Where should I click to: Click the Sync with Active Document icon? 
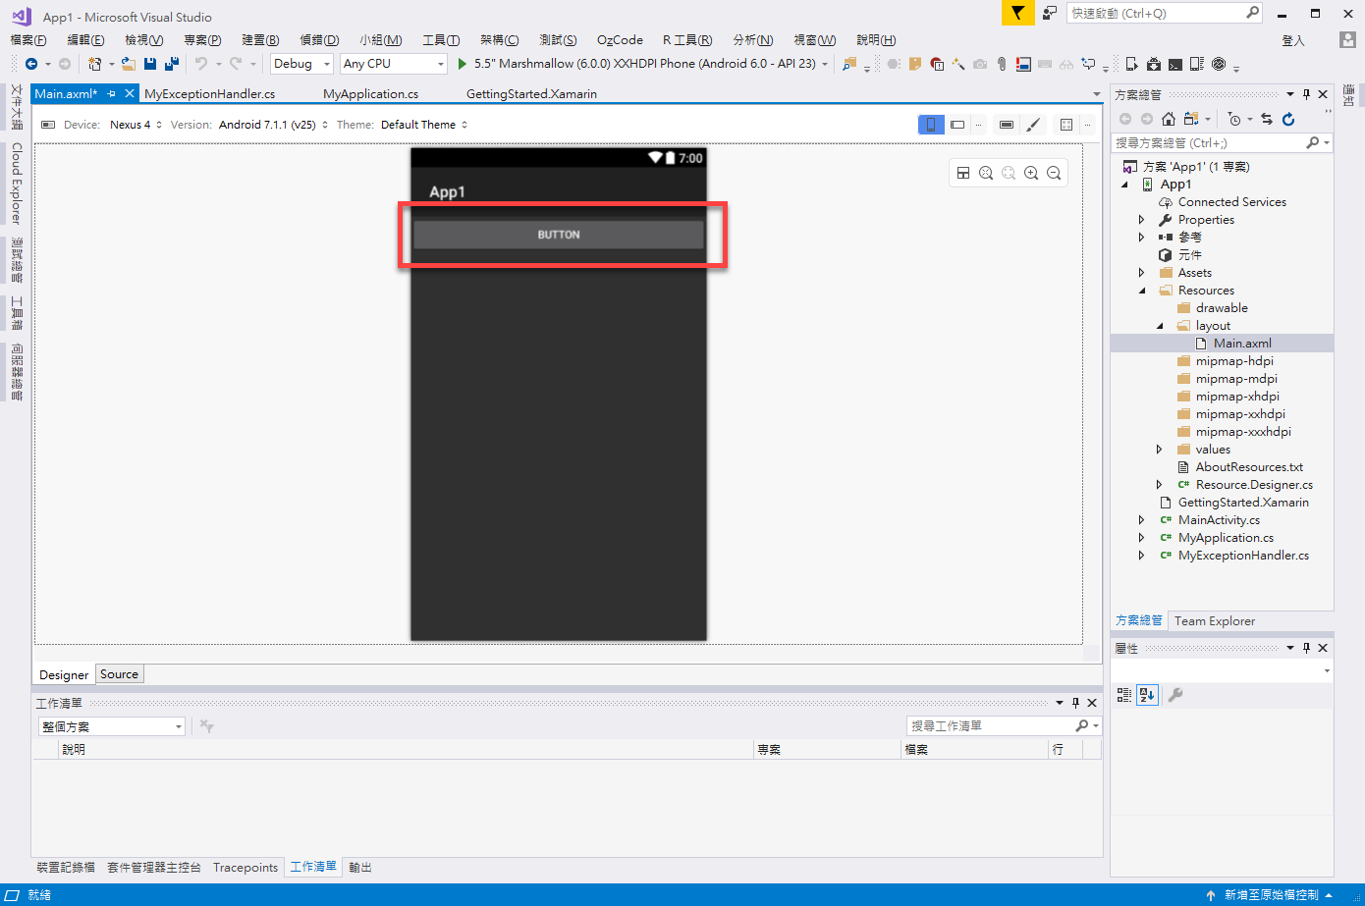point(1267,119)
